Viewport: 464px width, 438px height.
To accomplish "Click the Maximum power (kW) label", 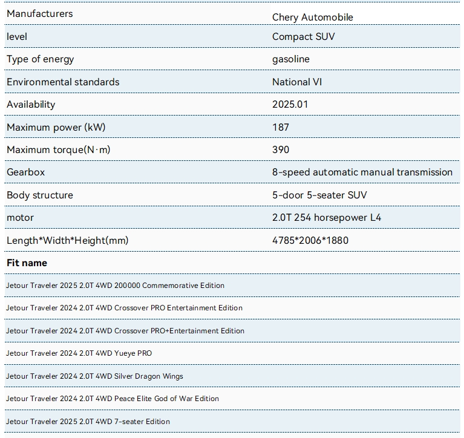I will 56,127.
